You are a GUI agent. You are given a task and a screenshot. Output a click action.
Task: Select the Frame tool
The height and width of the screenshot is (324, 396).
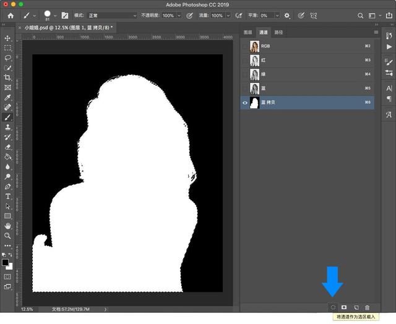7,87
